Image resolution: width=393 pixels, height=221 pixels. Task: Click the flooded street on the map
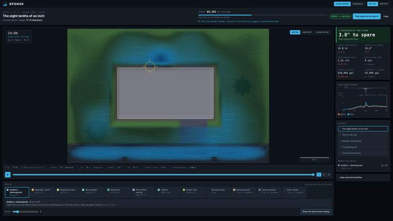pos(168,153)
